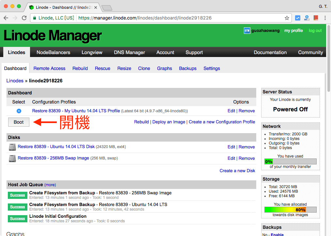The width and height of the screenshot is (331, 236).
Task: Open the new browser tab button
Action: pos(107,7)
